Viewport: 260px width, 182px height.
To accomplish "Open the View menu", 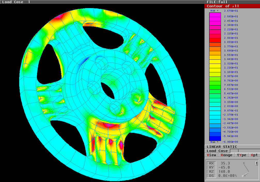I will (211, 155).
